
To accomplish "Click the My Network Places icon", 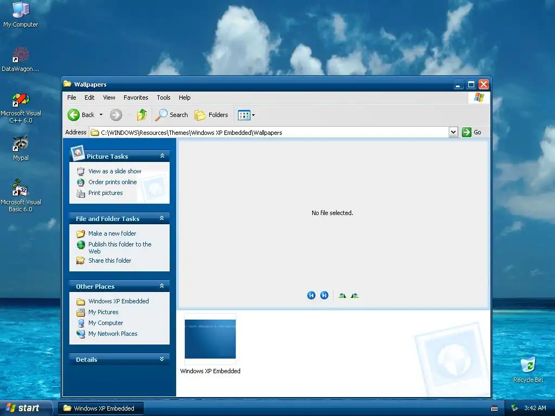I will click(x=81, y=334).
